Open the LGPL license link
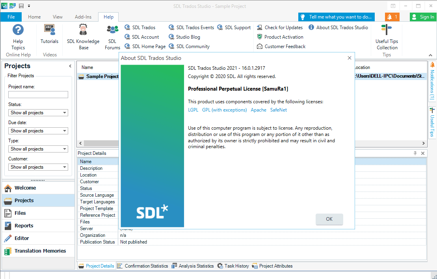 click(x=193, y=110)
